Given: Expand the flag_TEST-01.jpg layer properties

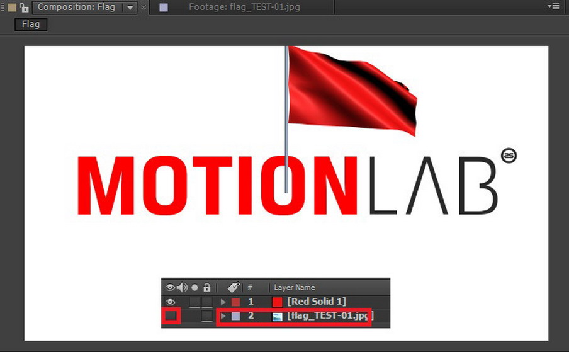Looking at the screenshot, I should point(223,316).
